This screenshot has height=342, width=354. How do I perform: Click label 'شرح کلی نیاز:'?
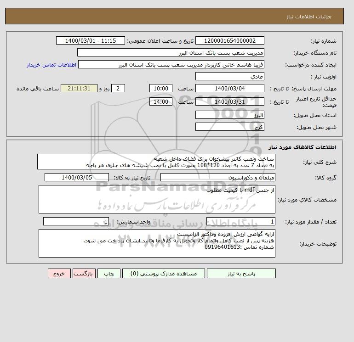click(320, 162)
